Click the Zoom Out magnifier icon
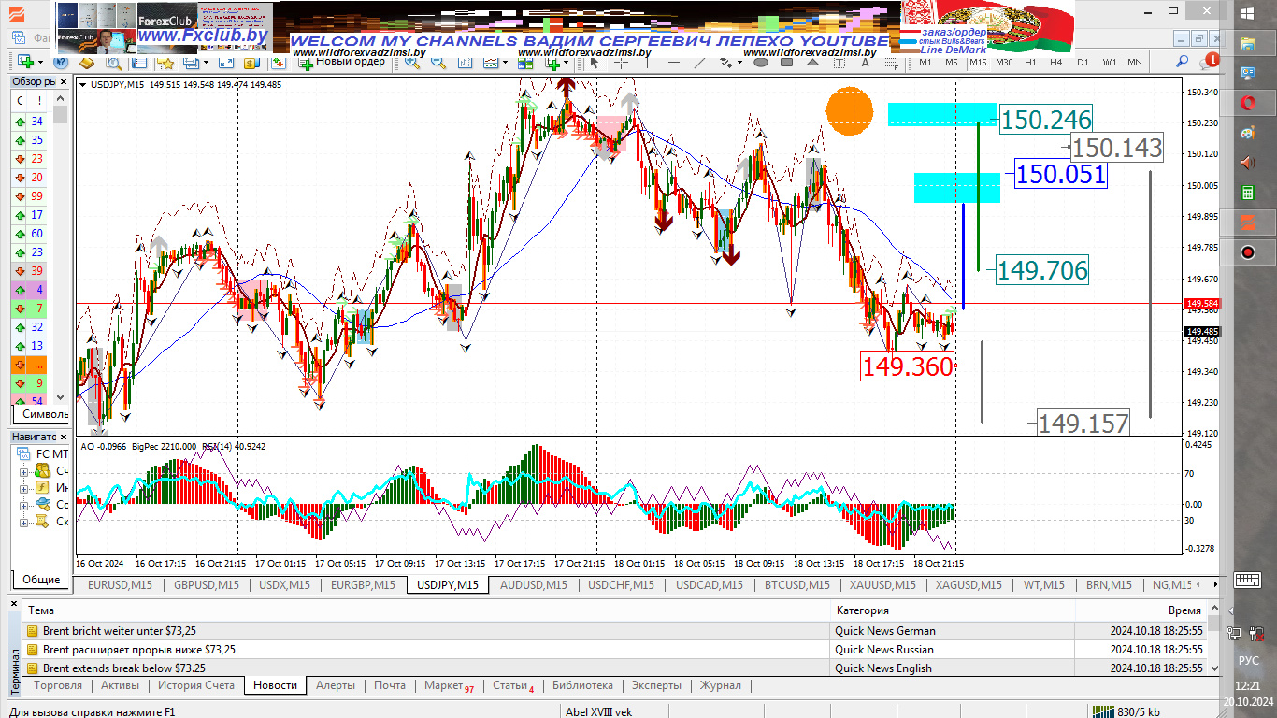Image resolution: width=1277 pixels, height=718 pixels. point(438,63)
